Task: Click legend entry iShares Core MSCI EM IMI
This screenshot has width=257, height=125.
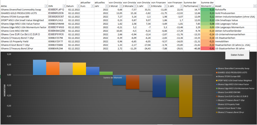Action: 228,92
